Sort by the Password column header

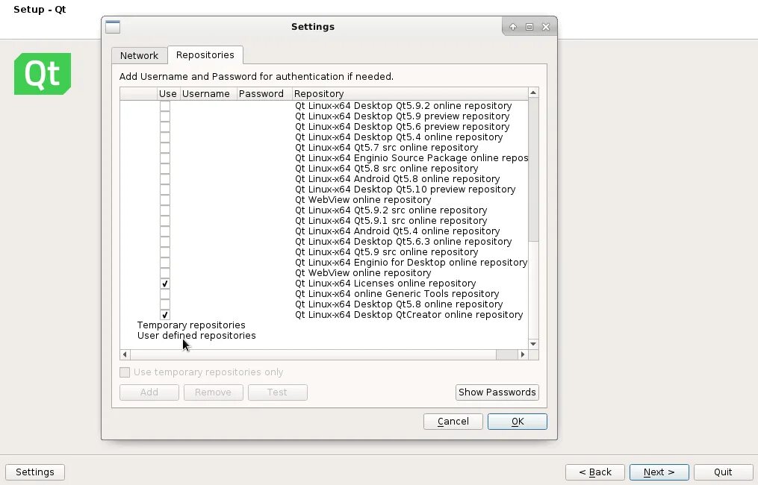pos(264,94)
